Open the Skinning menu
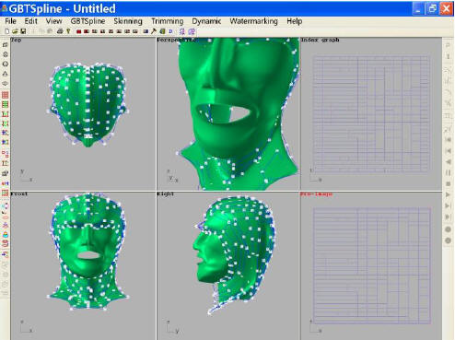 pyautogui.click(x=128, y=21)
